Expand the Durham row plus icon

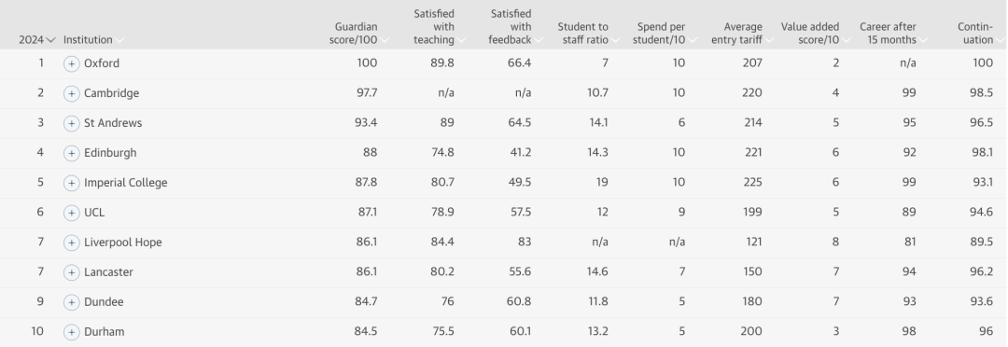coord(71,332)
